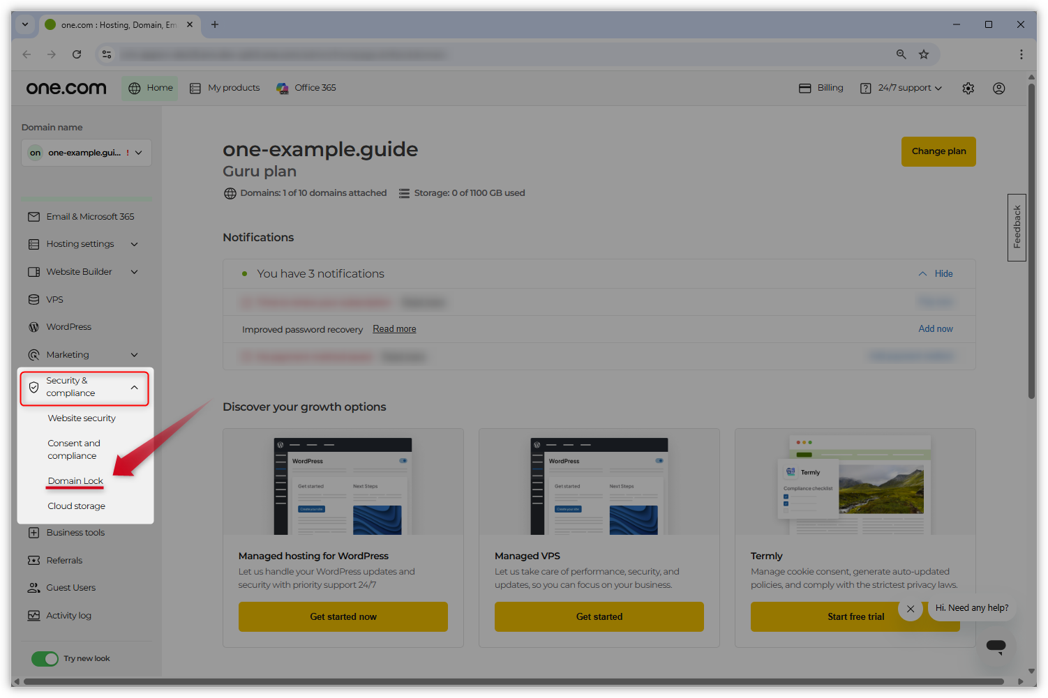The height and width of the screenshot is (698, 1048).
Task: Hide the notifications list
Action: tap(936, 274)
